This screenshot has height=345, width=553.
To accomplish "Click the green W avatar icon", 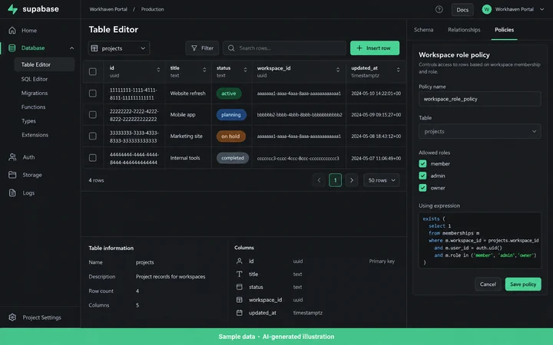I will click(x=487, y=9).
